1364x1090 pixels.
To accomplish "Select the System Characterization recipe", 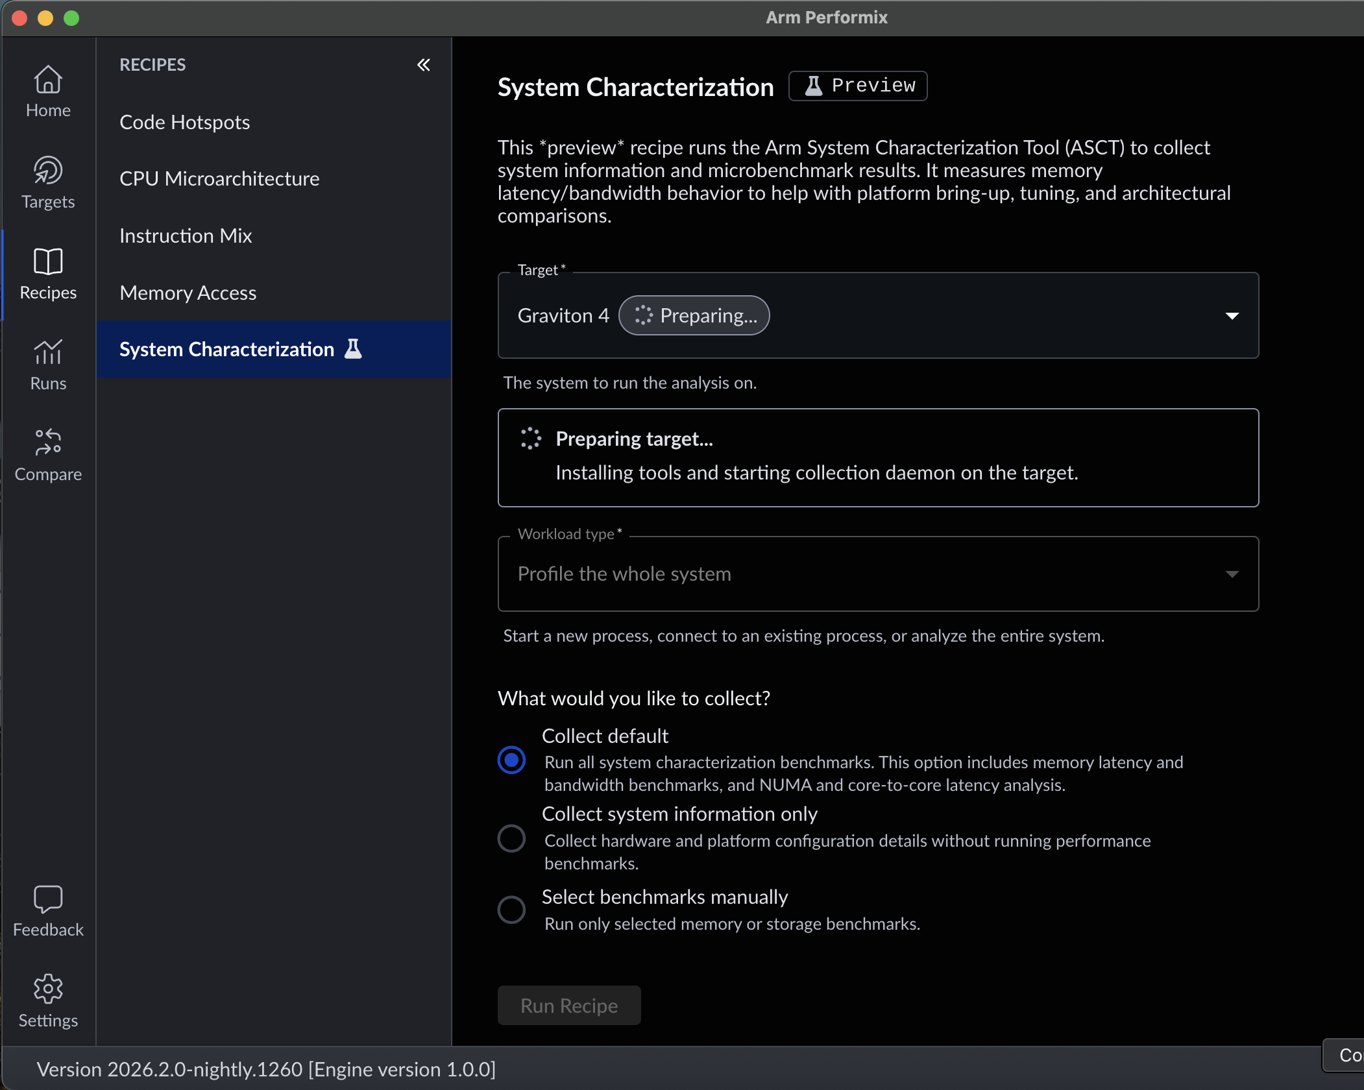I will coord(274,349).
